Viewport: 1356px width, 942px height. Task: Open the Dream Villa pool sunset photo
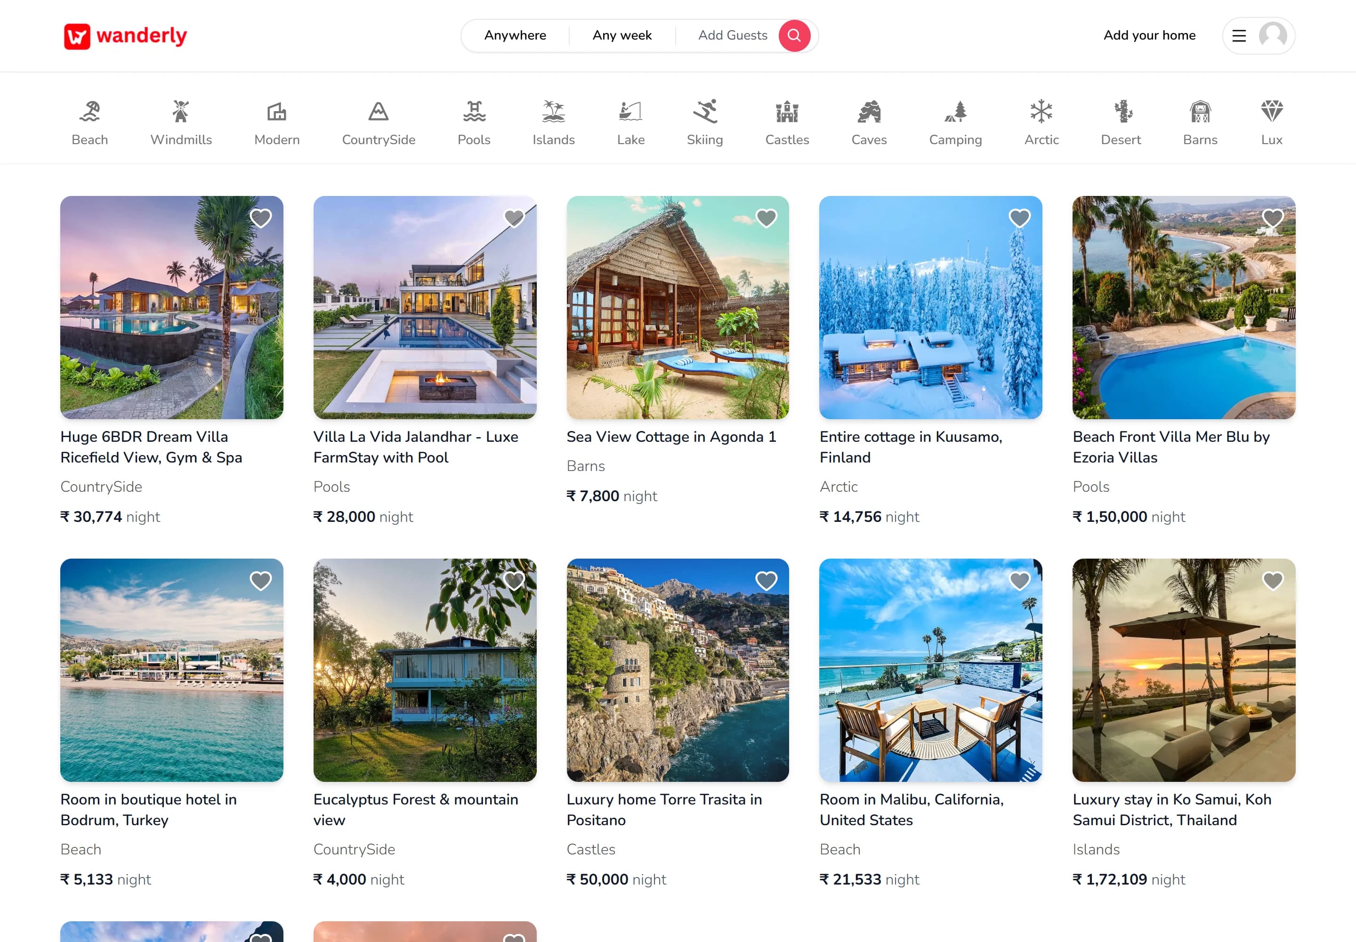click(172, 308)
